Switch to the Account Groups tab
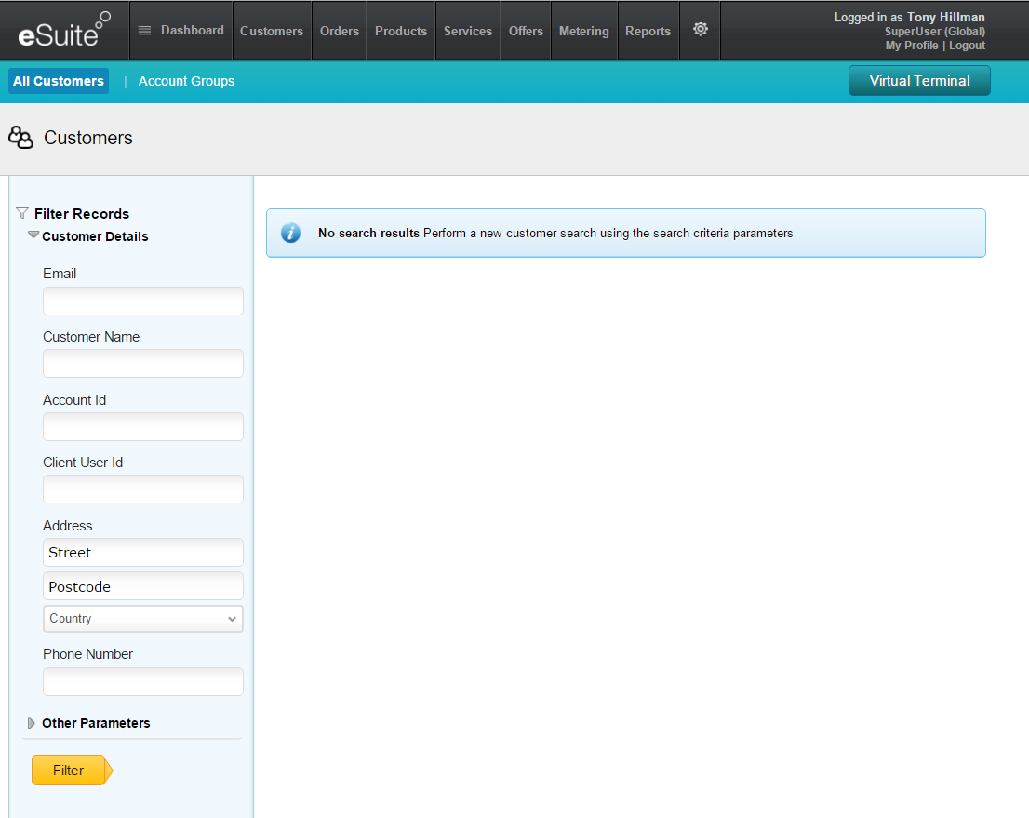The width and height of the screenshot is (1029, 818). pyautogui.click(x=186, y=81)
